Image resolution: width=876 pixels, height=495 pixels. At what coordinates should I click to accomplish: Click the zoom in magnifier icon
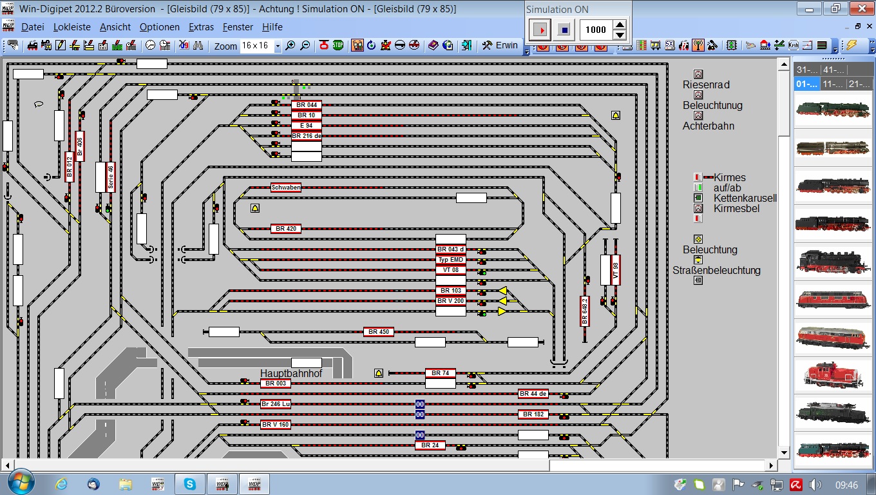point(290,46)
